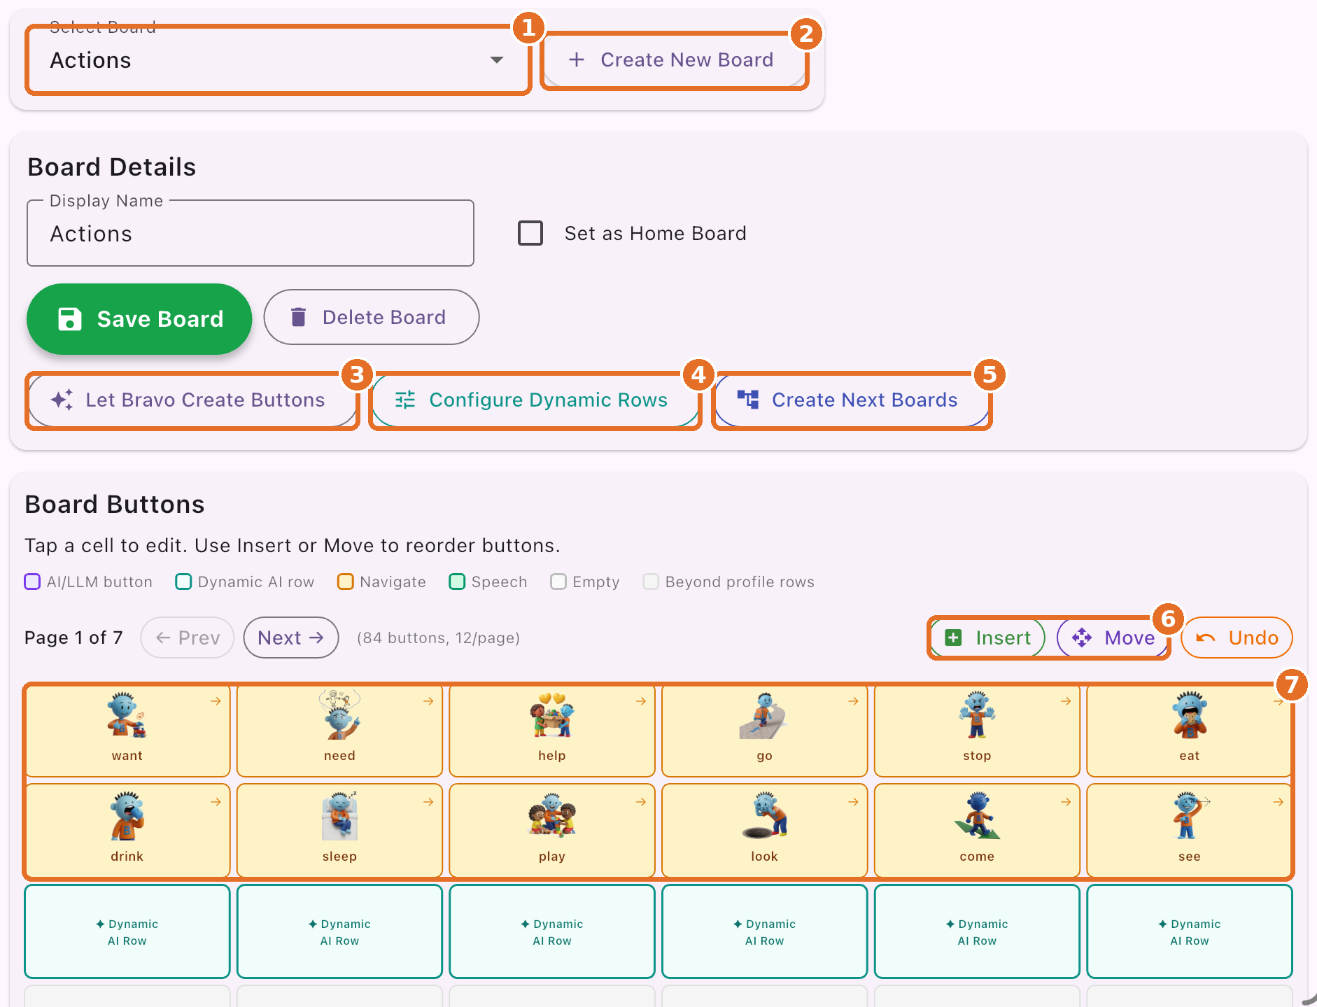This screenshot has width=1317, height=1007.
Task: Go to next page with Next button
Action: click(291, 638)
